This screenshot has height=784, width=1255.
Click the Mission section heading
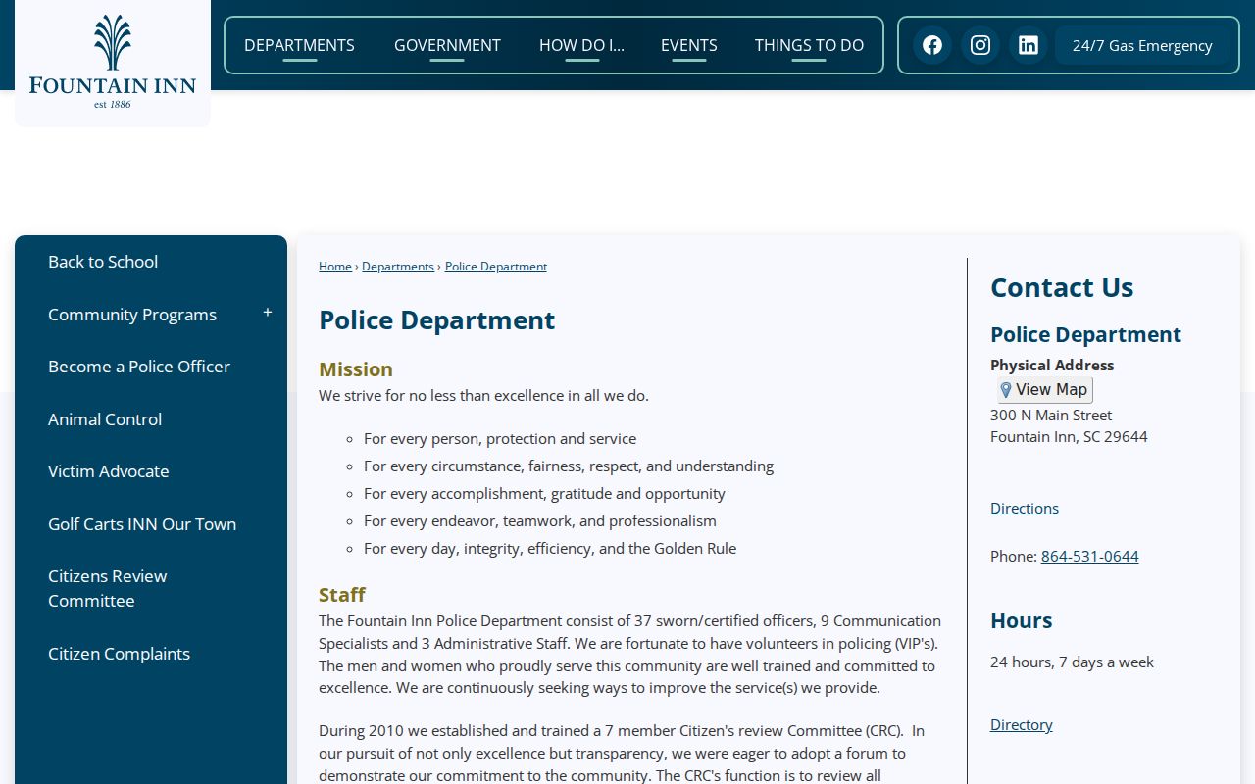point(356,369)
